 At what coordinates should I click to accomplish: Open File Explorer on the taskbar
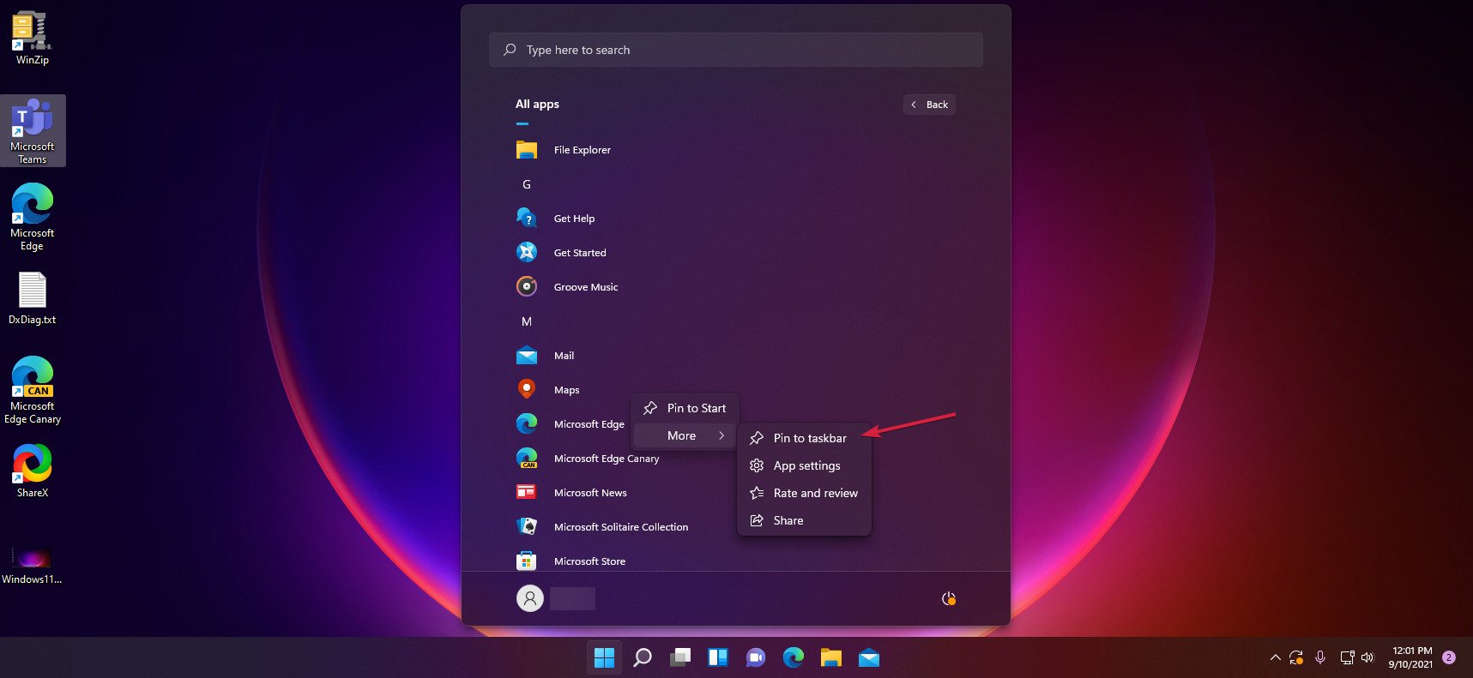831,657
